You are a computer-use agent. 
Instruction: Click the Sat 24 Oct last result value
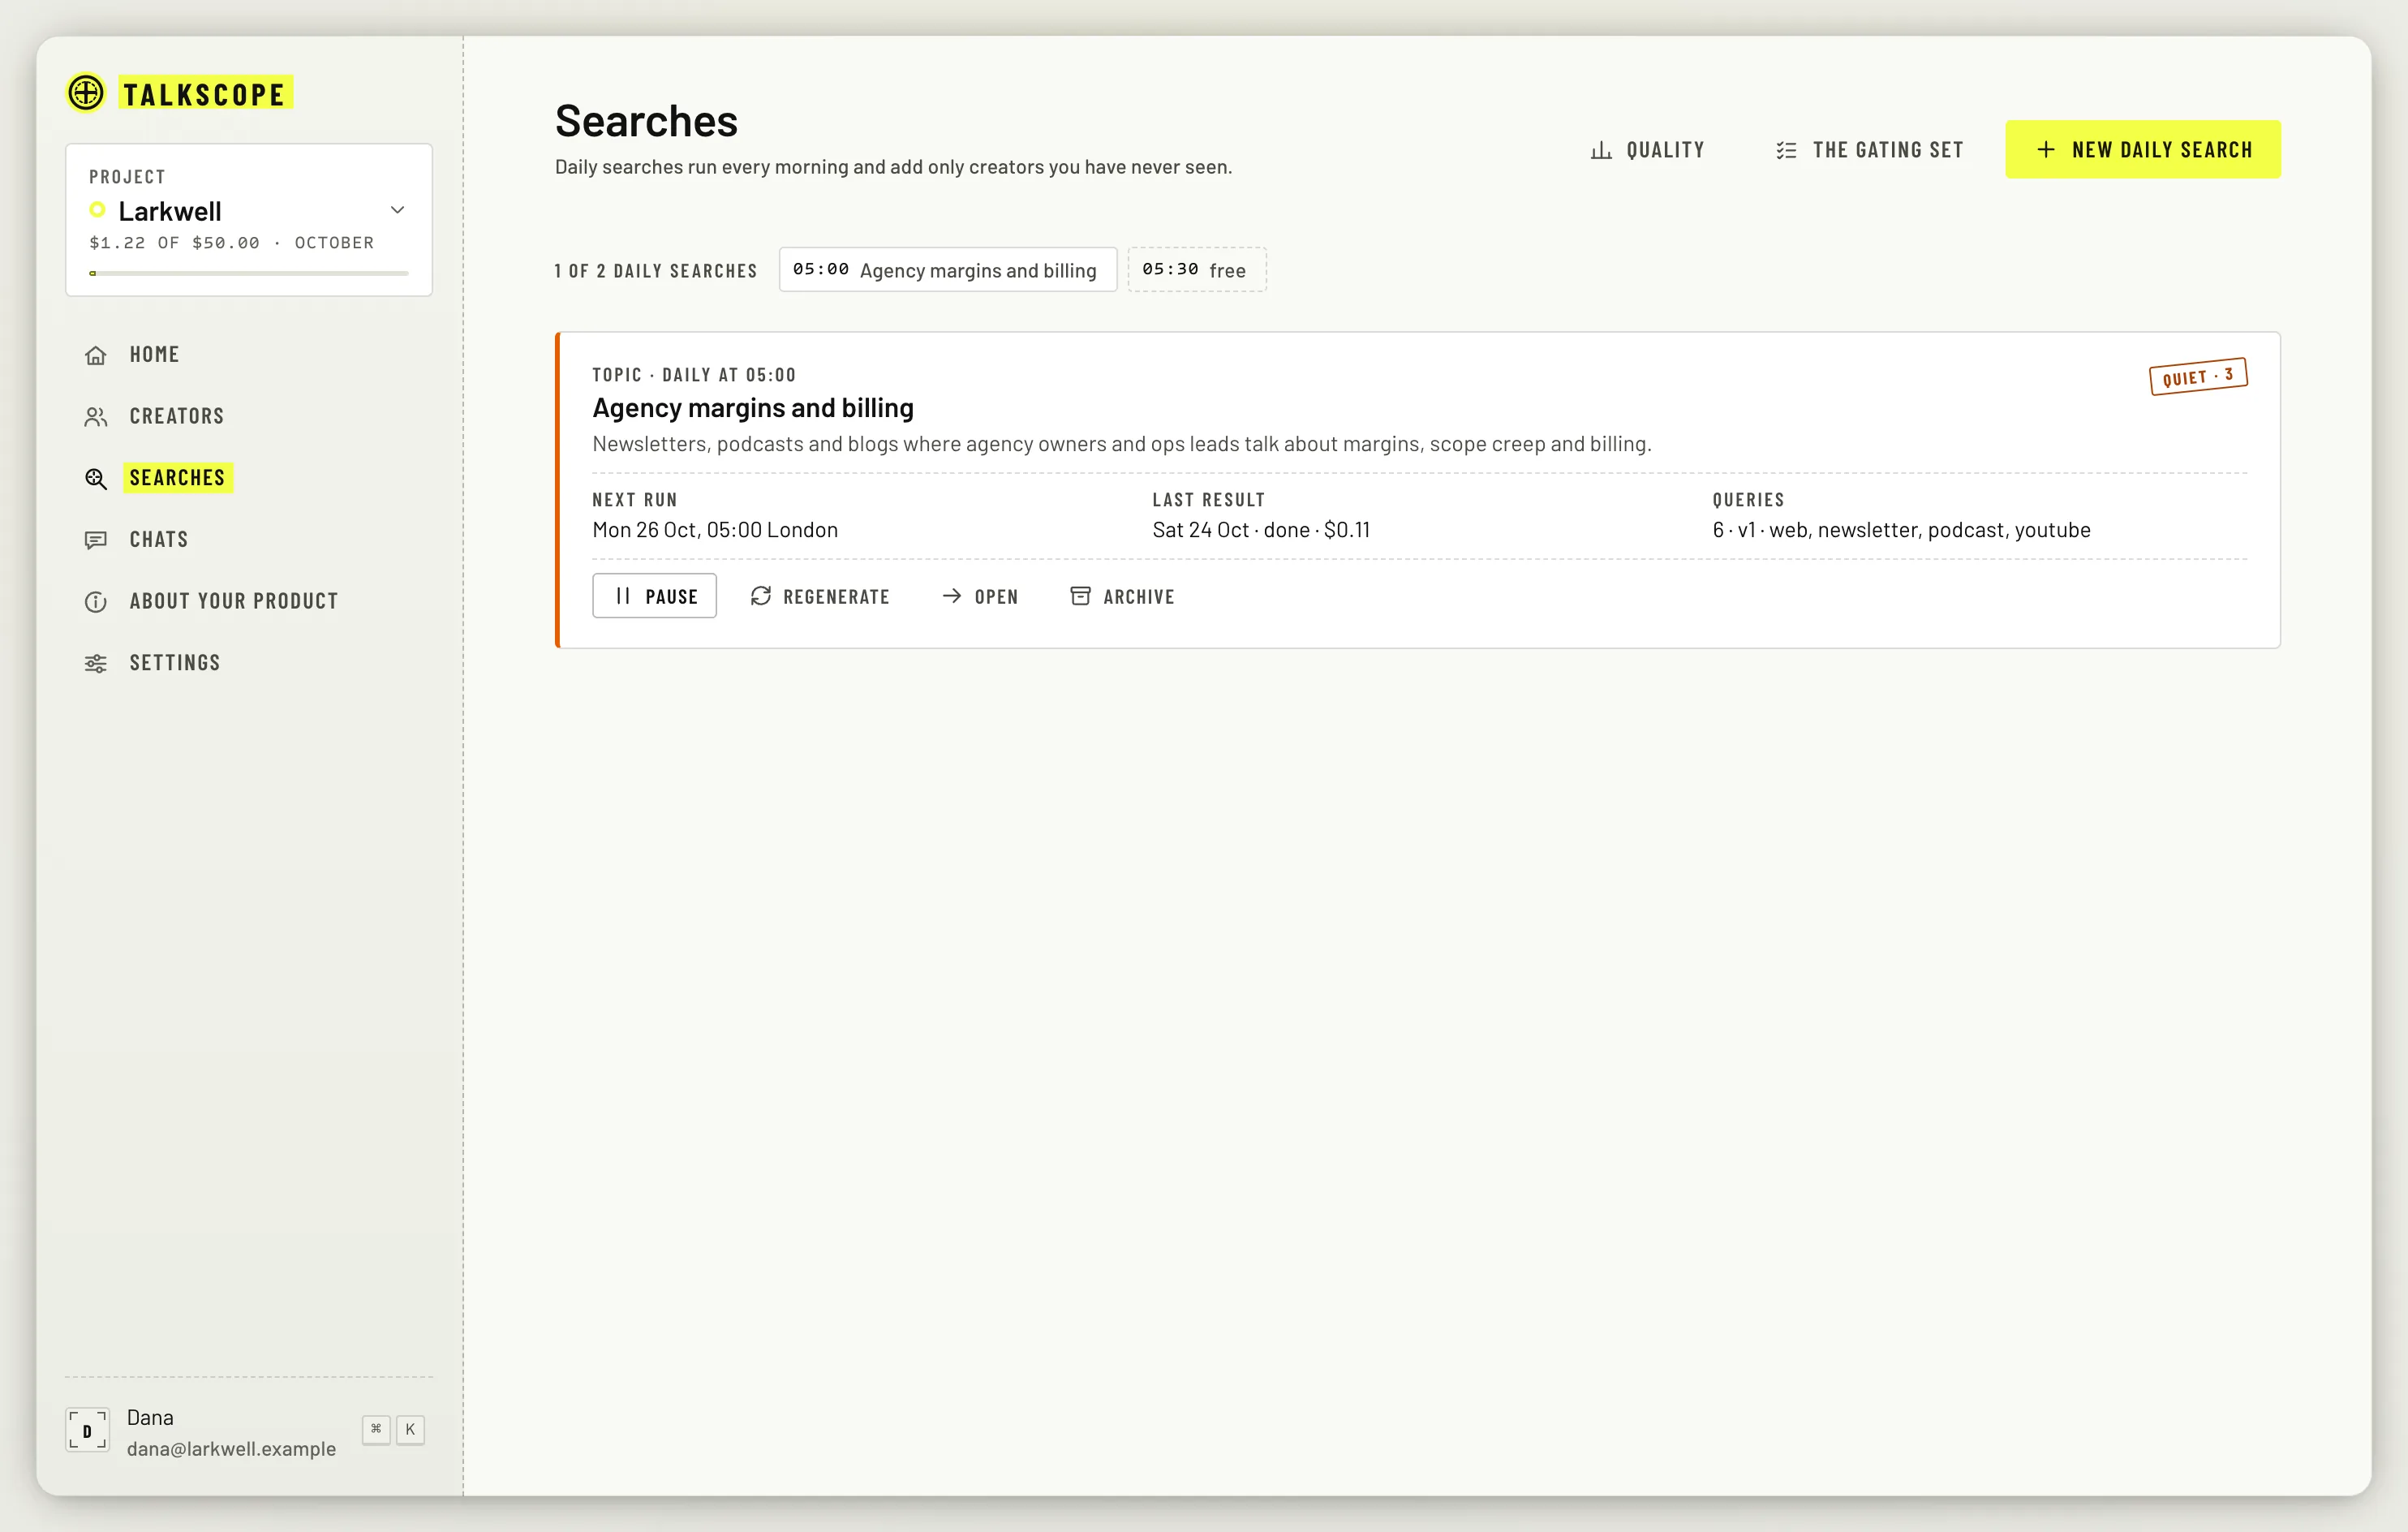pos(1261,530)
